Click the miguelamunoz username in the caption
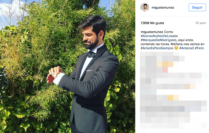 tap(152, 32)
